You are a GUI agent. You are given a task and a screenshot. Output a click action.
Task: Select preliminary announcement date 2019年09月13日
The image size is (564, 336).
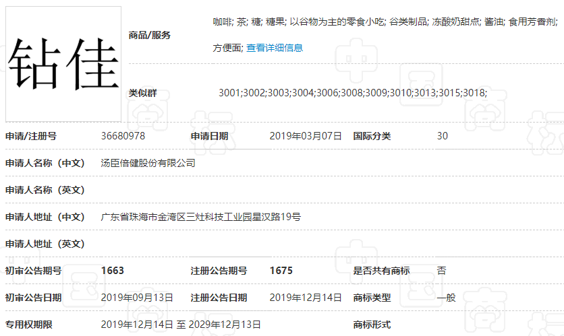[x=137, y=298]
